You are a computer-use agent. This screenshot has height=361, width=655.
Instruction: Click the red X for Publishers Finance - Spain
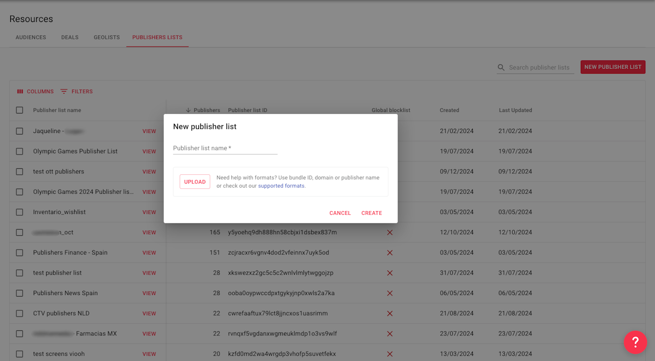pyautogui.click(x=389, y=253)
